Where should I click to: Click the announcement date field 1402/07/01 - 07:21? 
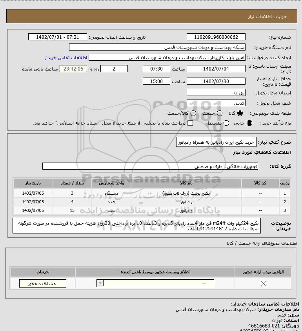(x=58, y=37)
